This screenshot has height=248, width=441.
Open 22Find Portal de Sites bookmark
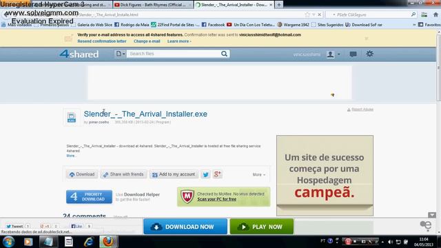tap(175, 25)
